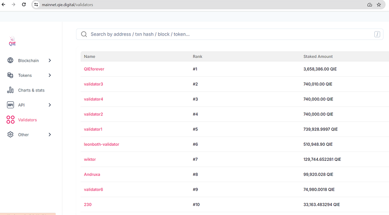Select the 33,163.483294 QIE amount
Screen dimensions: 389x215
coord(321,205)
